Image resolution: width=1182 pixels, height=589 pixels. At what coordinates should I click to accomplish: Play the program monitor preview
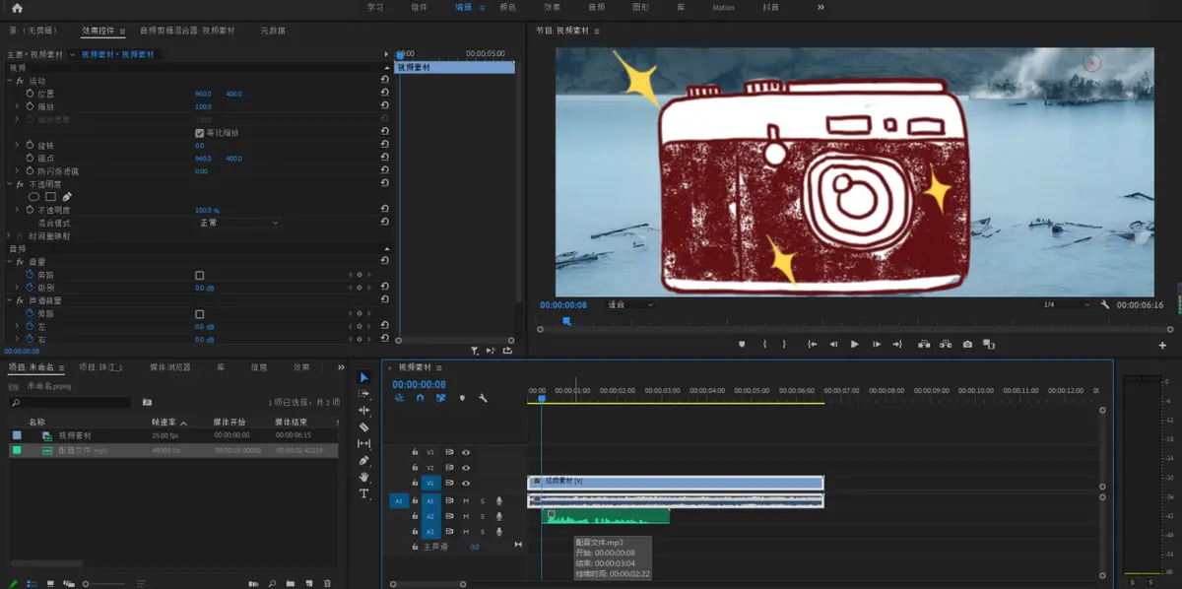854,345
